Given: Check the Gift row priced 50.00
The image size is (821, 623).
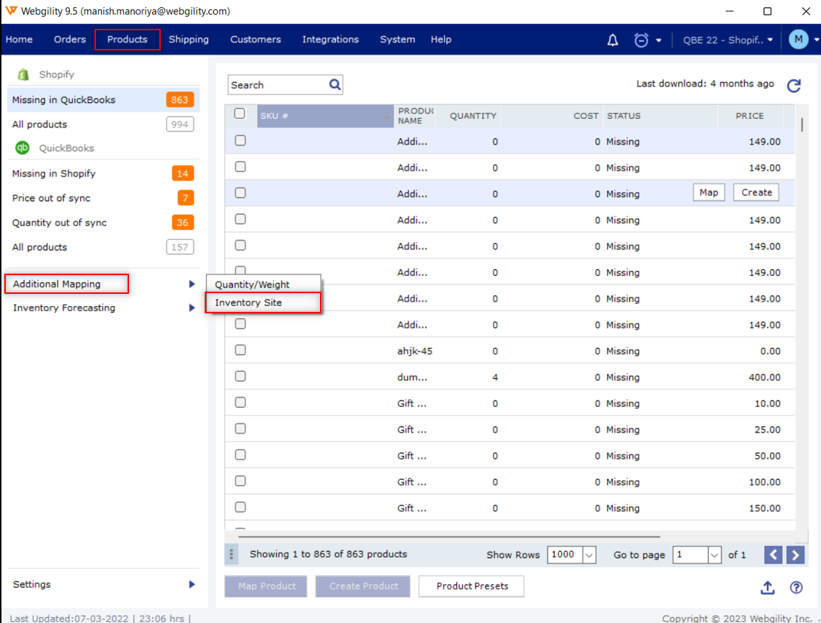Looking at the screenshot, I should (x=240, y=454).
